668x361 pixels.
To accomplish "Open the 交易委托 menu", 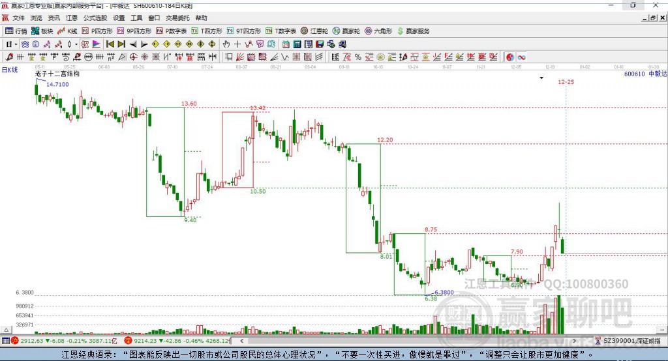I will tap(177, 18).
